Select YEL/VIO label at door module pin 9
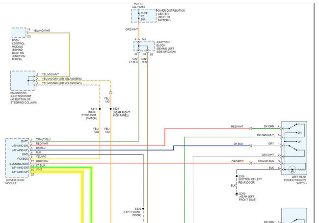 pyautogui.click(x=41, y=156)
